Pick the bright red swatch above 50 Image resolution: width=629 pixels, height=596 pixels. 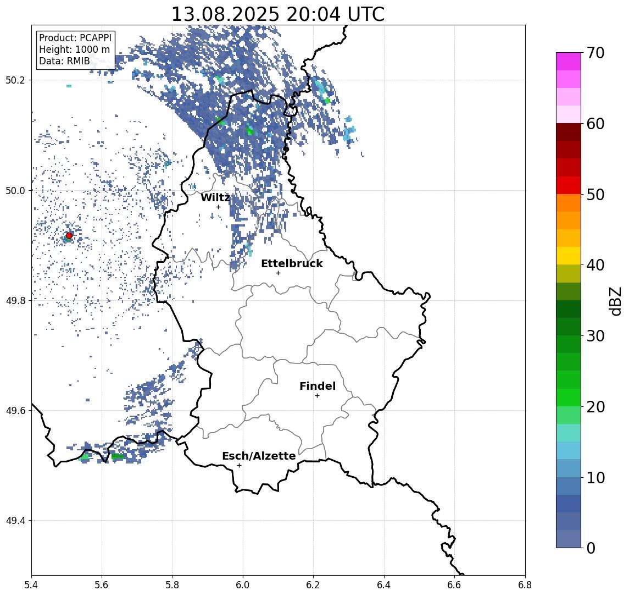pyautogui.click(x=569, y=185)
